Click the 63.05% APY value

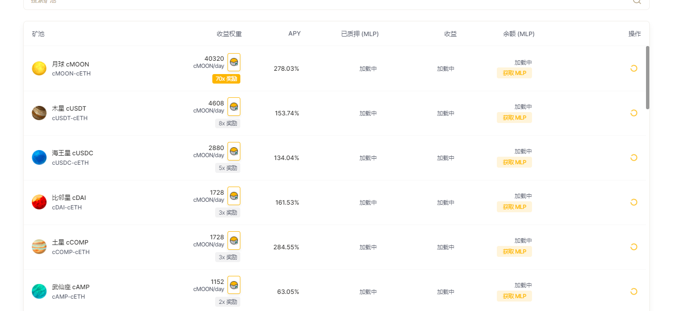point(288,292)
